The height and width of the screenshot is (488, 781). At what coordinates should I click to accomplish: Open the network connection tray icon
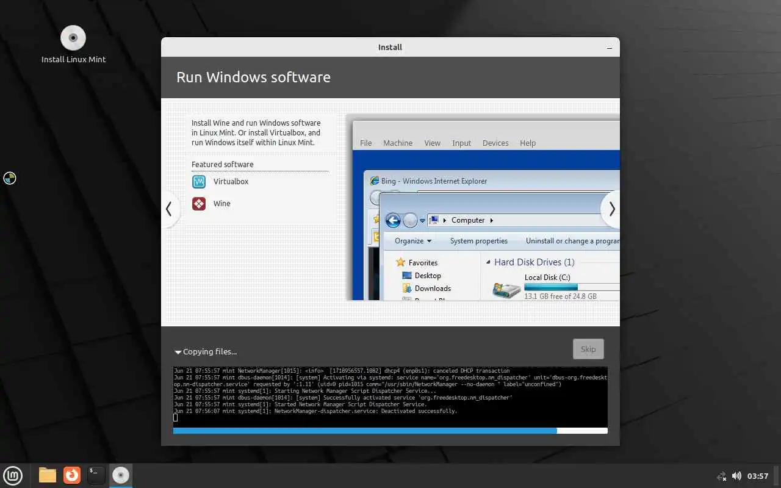(721, 476)
